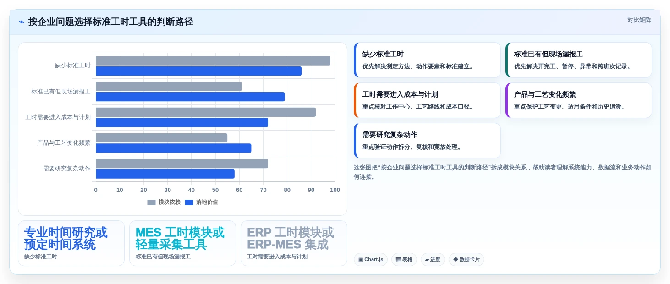
Task: Click the 对比矩阵 label in header
Action: (639, 20)
